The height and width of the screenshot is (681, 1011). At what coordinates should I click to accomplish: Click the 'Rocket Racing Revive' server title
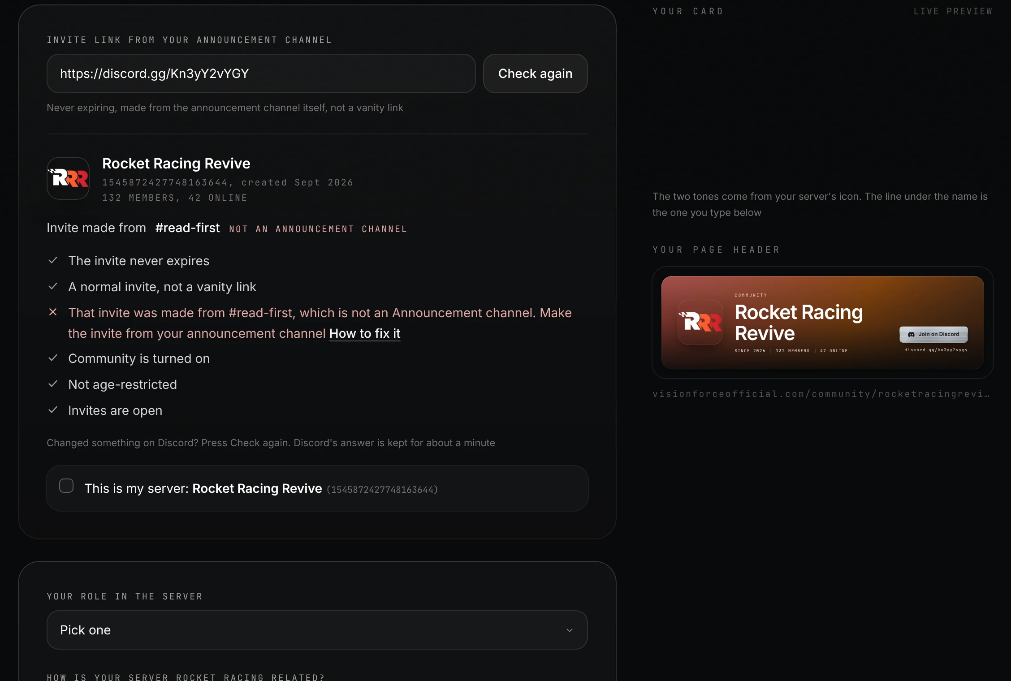point(176,164)
